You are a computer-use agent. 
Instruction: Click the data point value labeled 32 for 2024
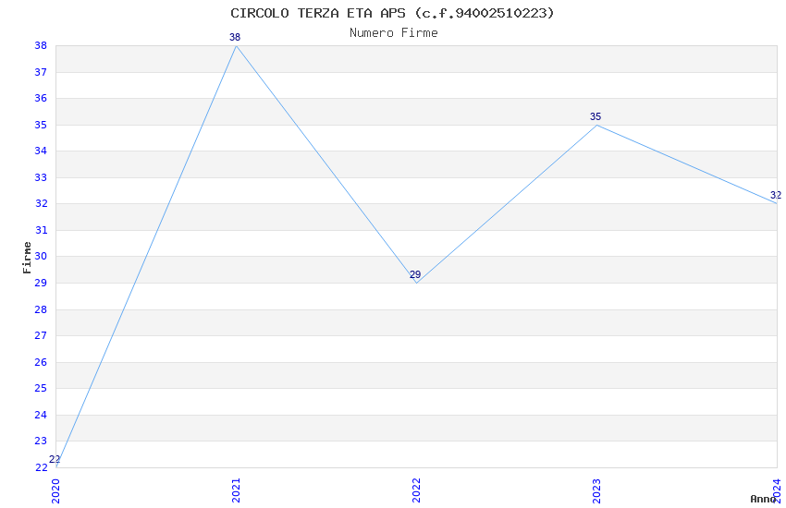[x=776, y=195]
